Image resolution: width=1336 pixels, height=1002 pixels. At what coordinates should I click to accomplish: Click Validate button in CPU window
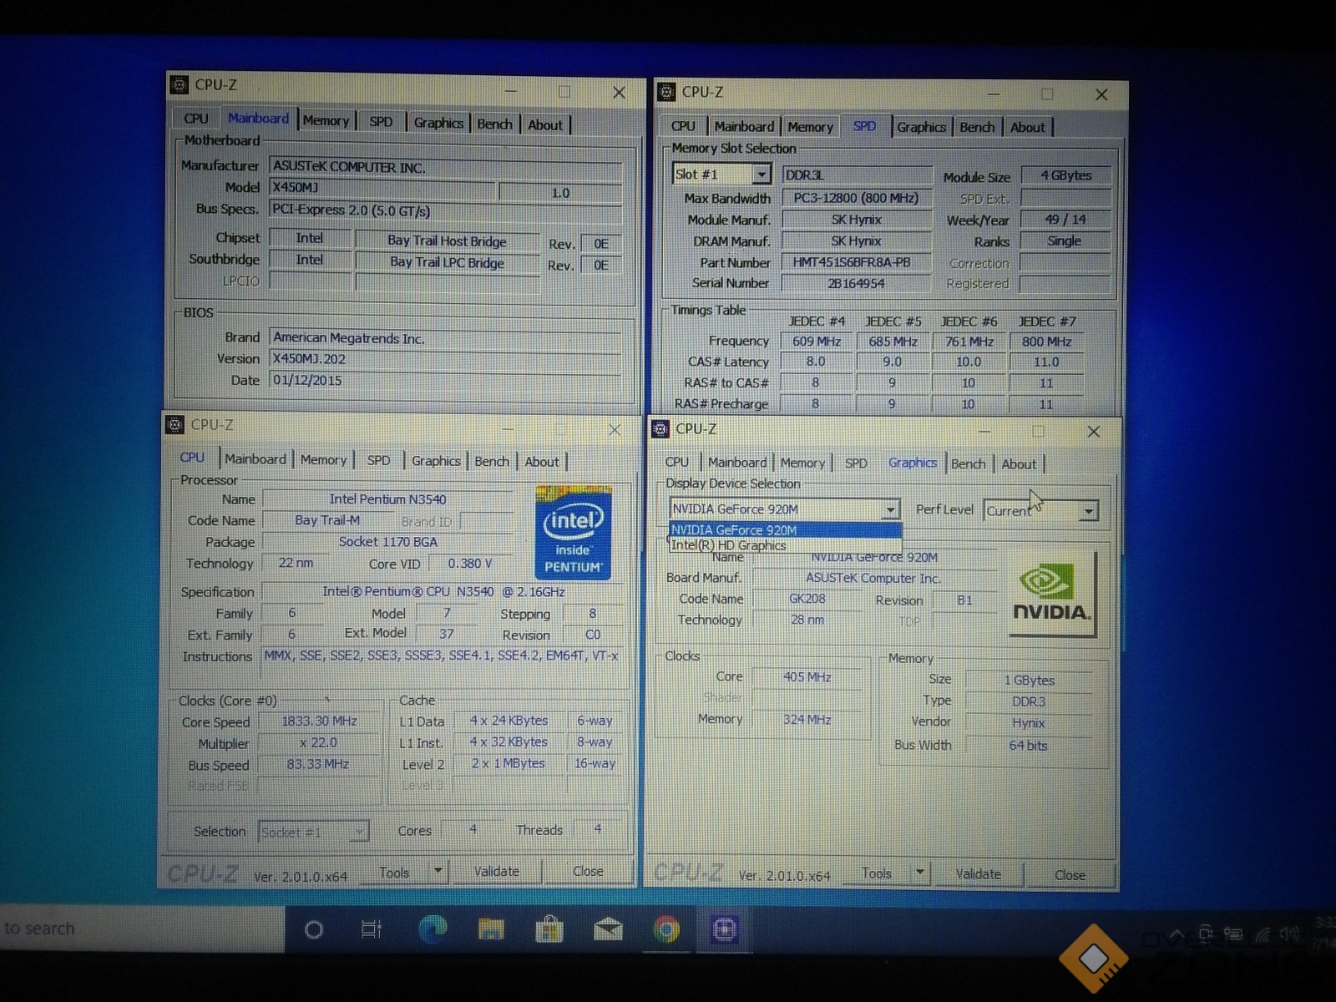[497, 871]
